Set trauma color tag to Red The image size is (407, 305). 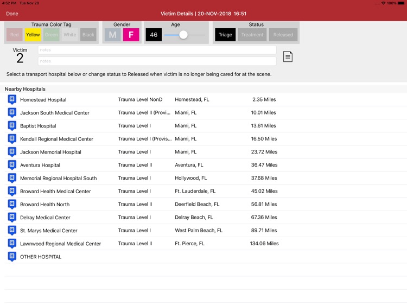pyautogui.click(x=14, y=35)
